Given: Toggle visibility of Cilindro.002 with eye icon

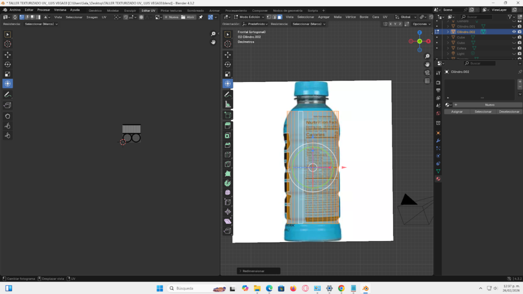Looking at the screenshot, I should point(514,32).
